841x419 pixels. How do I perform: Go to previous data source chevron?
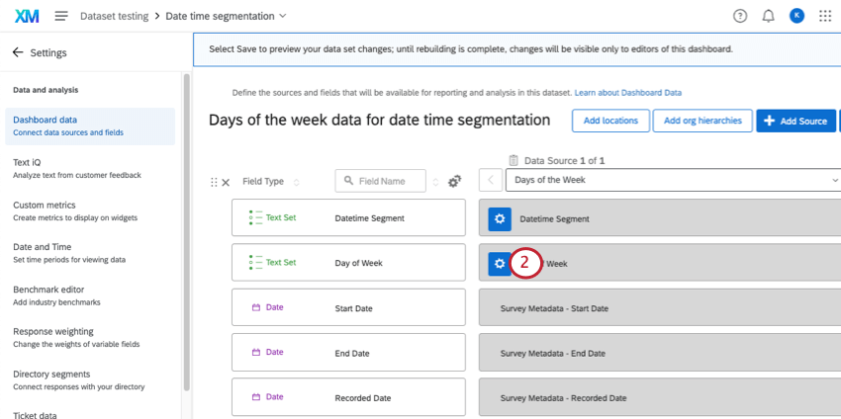(x=491, y=180)
